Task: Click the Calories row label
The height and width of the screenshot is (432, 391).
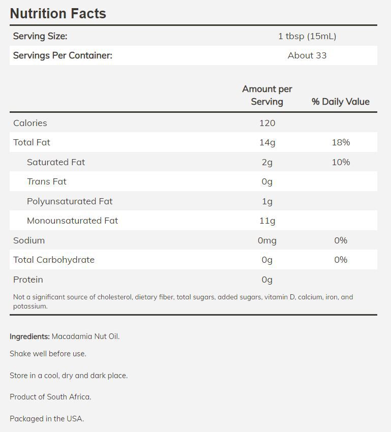Action: point(30,123)
